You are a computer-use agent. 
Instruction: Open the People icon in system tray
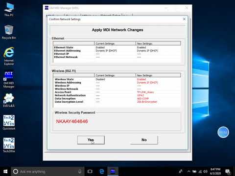tap(181, 172)
